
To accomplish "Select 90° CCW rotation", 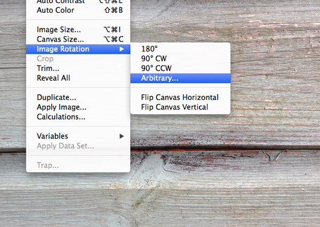I will click(x=156, y=68).
